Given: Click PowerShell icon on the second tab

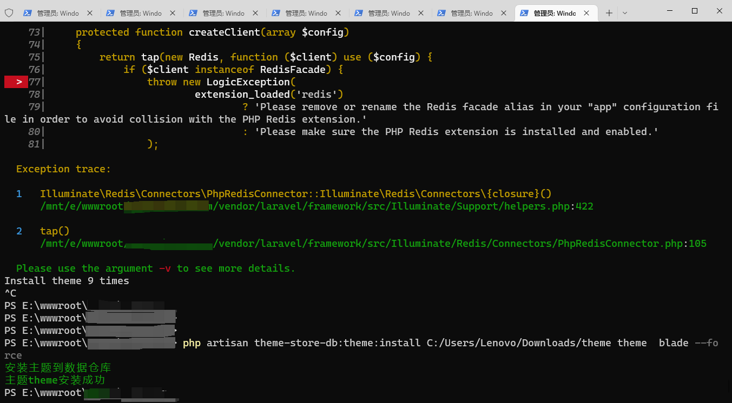Looking at the screenshot, I should [110, 13].
